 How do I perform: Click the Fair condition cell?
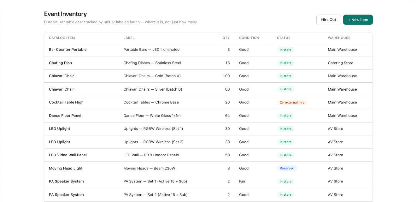pos(242,181)
